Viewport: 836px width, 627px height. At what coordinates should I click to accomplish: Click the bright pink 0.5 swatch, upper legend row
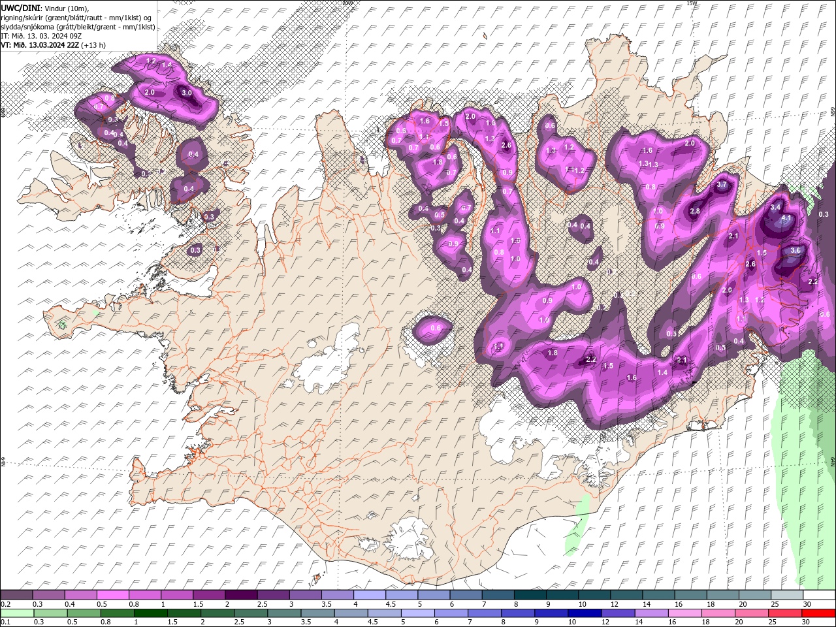click(112, 595)
